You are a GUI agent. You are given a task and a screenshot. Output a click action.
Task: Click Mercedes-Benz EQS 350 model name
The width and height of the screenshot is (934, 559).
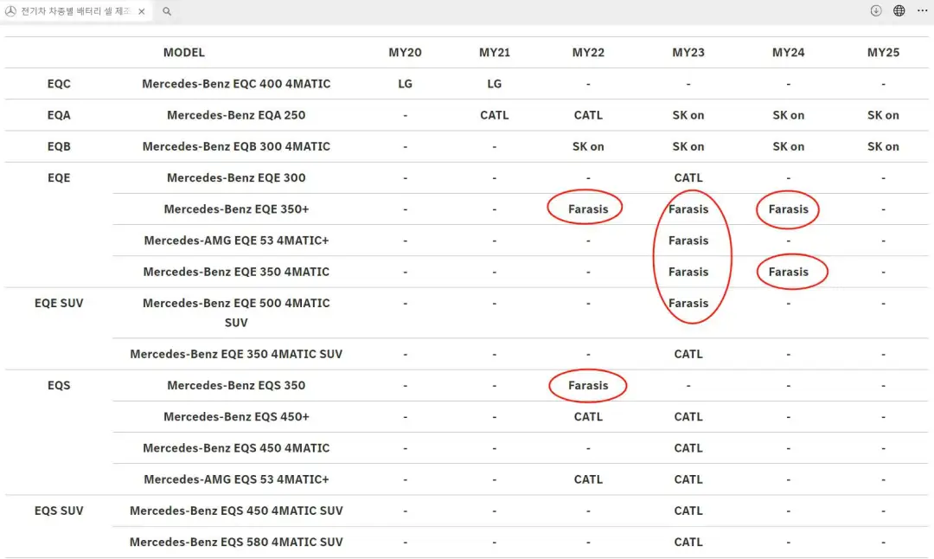236,386
